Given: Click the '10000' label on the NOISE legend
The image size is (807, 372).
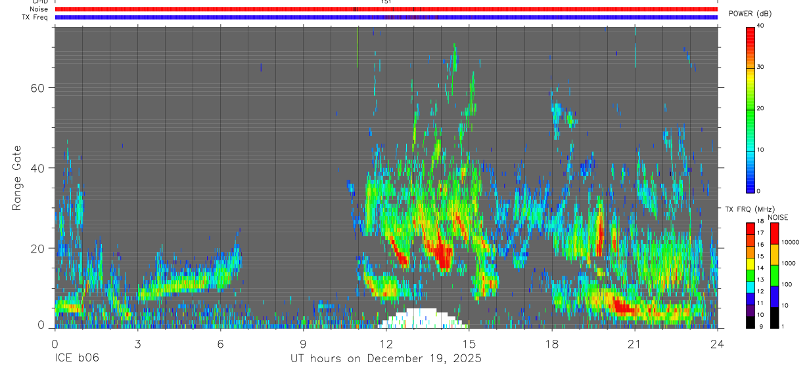Looking at the screenshot, I should pos(789,242).
